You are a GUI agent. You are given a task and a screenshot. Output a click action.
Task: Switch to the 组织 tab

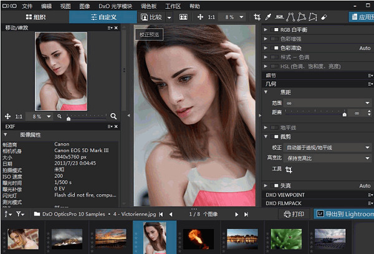tap(34, 17)
